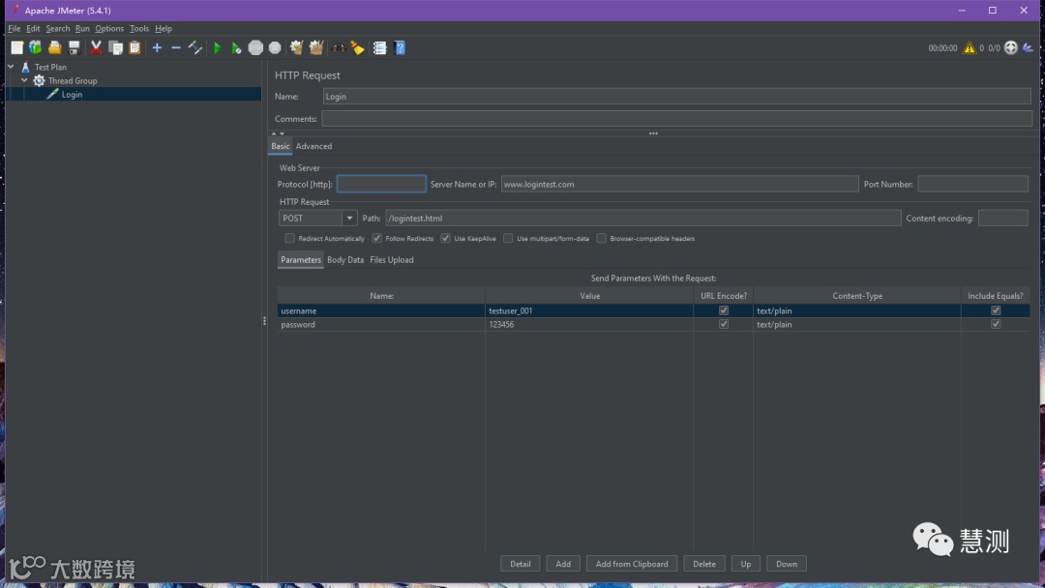Toggle Redirect Automatically checkbox
The height and width of the screenshot is (588, 1045).
289,238
